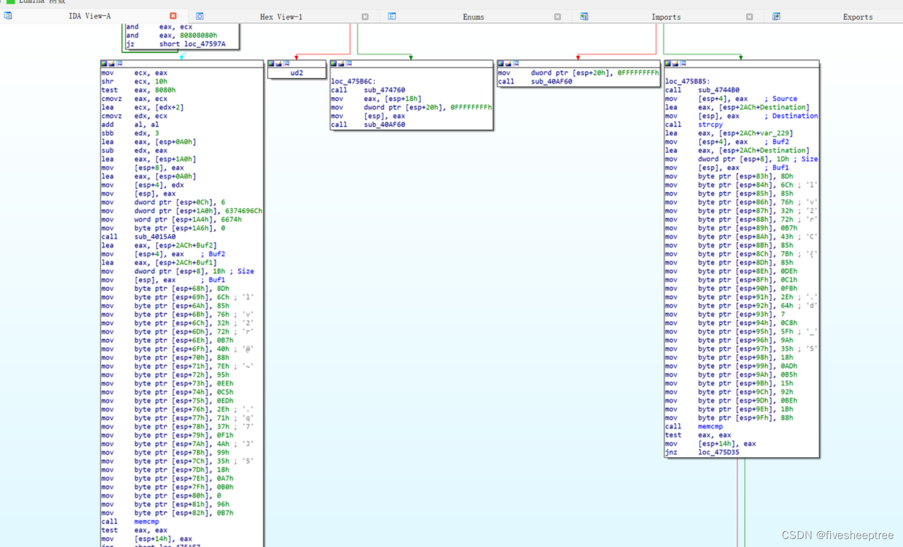Follow the strcpy call in loc_475B85
Screen dimensions: 903x547
(x=710, y=124)
